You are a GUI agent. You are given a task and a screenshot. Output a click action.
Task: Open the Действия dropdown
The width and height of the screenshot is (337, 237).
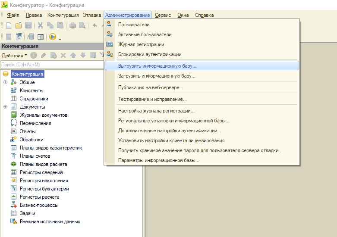pos(14,55)
